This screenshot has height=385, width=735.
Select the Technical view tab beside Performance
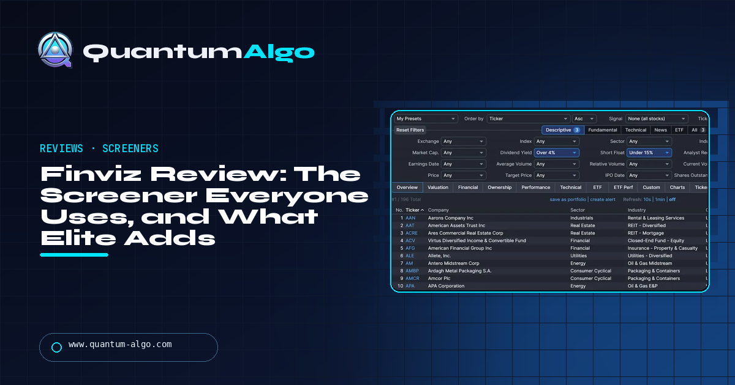tap(571, 188)
